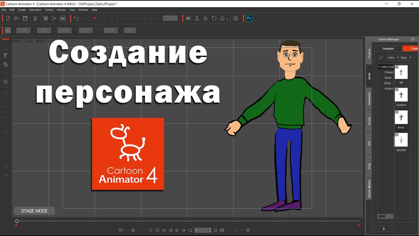Viewport: 419px width, 236px height.
Task: Switch to the Custom tab
Action: tap(410, 49)
